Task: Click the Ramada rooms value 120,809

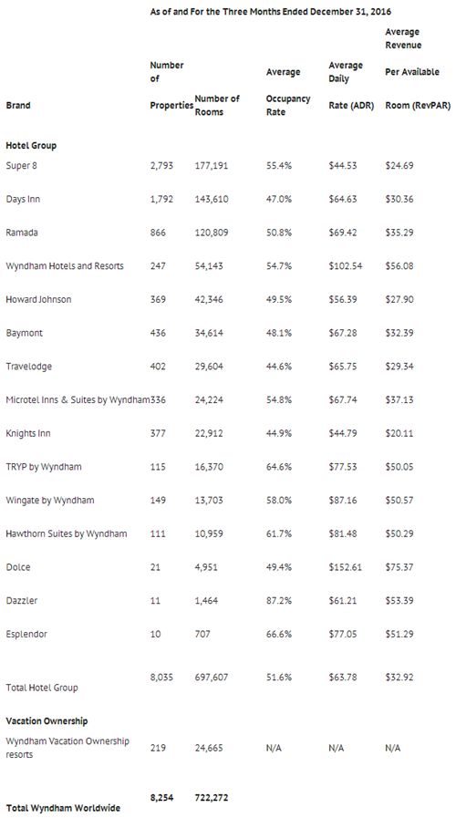Action: (x=212, y=233)
